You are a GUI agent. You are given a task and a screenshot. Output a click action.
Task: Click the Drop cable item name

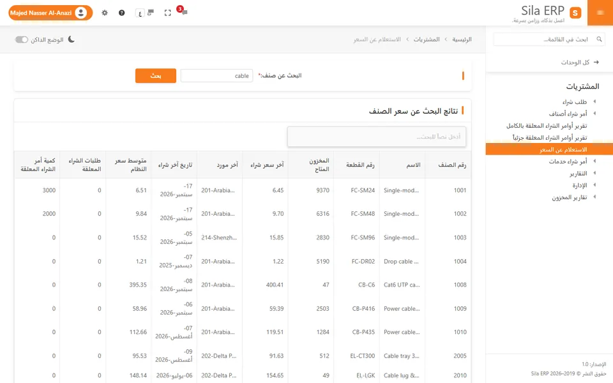point(401,262)
